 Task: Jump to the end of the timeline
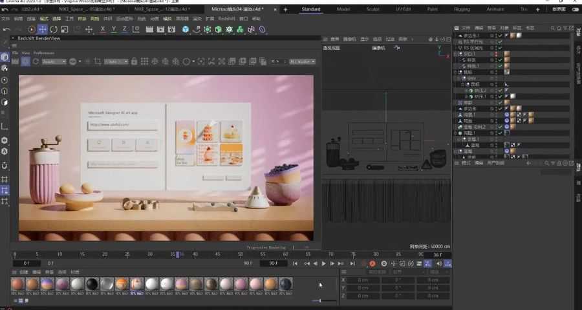click(352, 263)
